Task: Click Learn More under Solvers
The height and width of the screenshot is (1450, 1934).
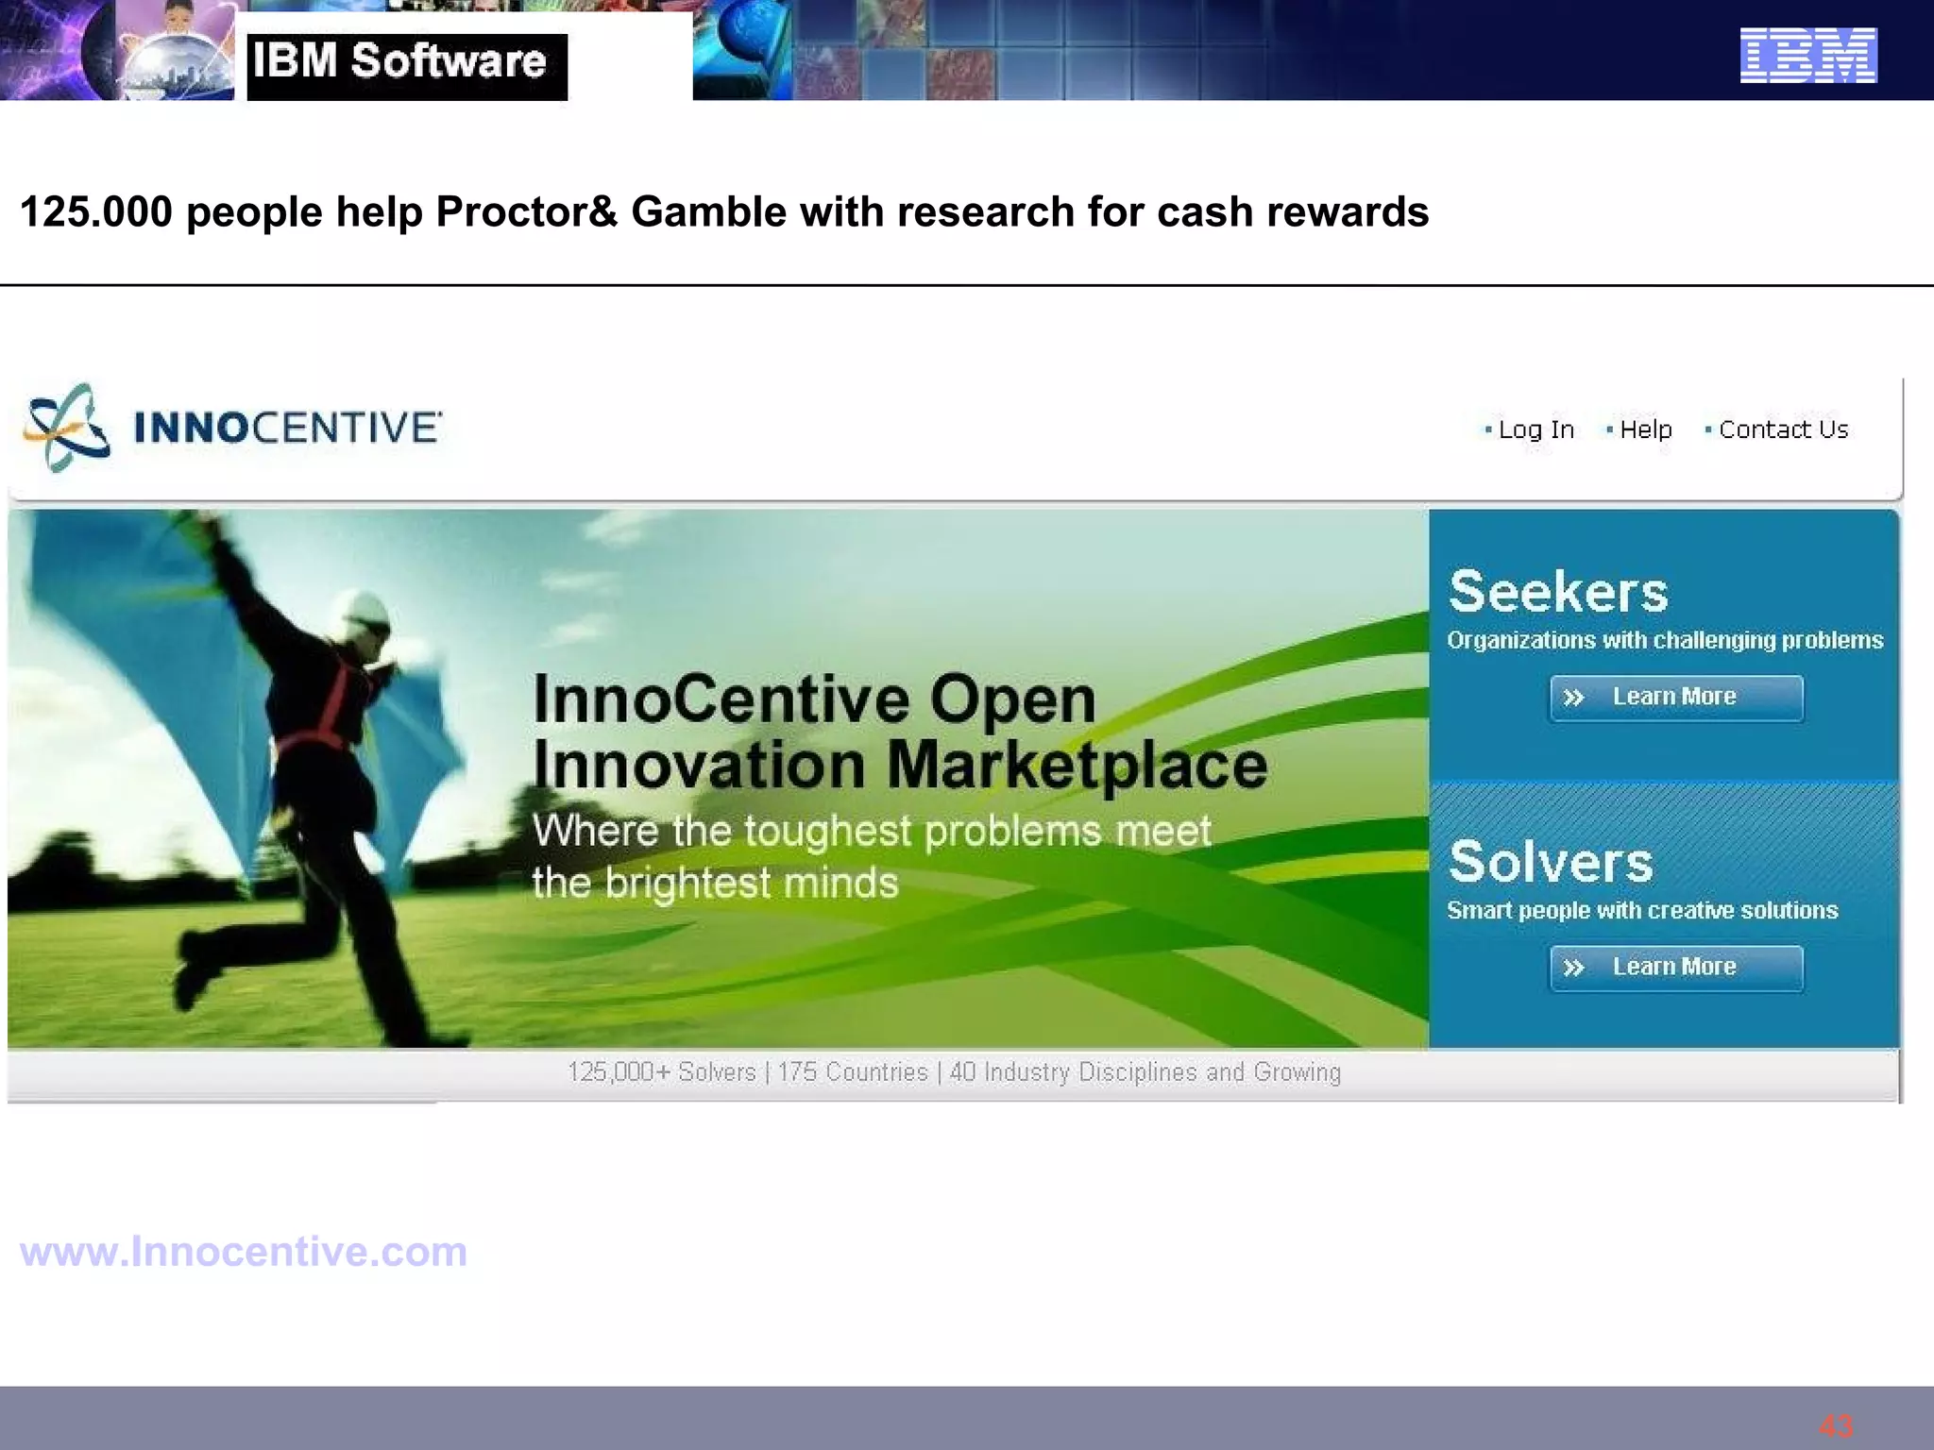Action: coord(1676,968)
